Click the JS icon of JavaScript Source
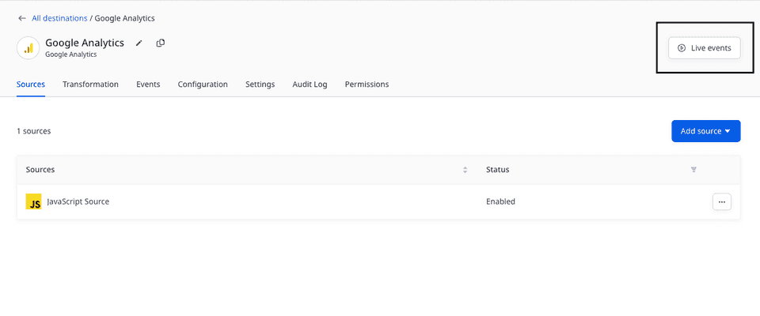This screenshot has height=316, width=760. coord(33,201)
